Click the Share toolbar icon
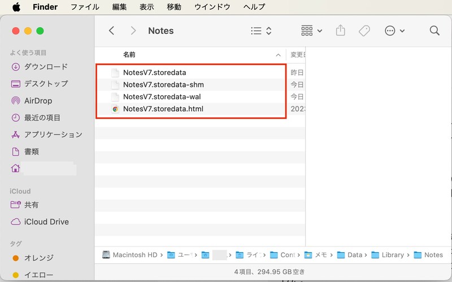Image resolution: width=452 pixels, height=282 pixels. point(341,30)
